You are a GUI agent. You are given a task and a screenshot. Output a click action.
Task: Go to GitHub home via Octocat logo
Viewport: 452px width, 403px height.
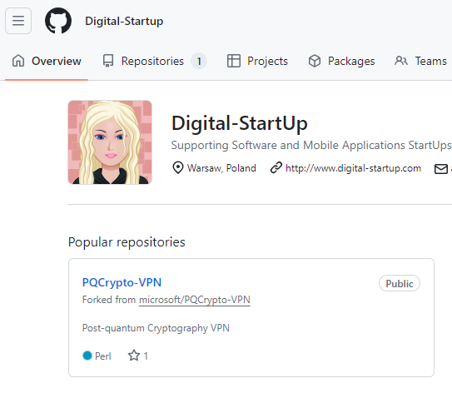[58, 21]
